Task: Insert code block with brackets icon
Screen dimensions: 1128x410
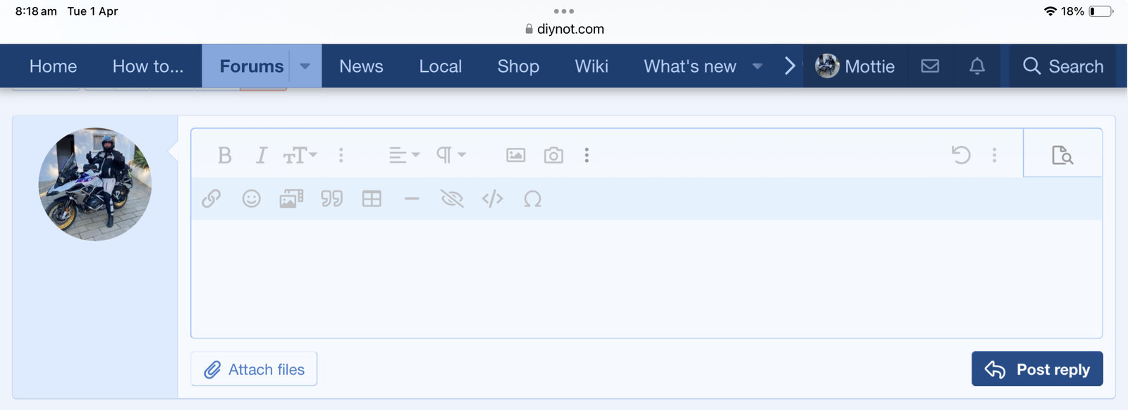Action: tap(492, 199)
